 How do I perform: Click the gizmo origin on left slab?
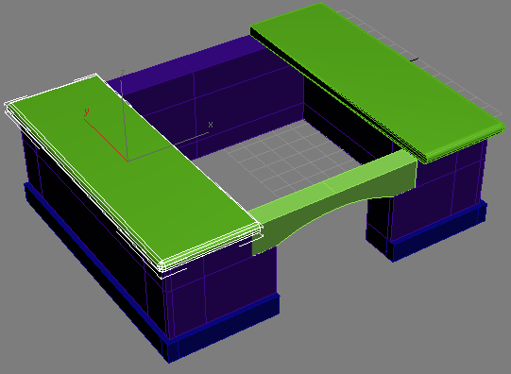(x=128, y=161)
